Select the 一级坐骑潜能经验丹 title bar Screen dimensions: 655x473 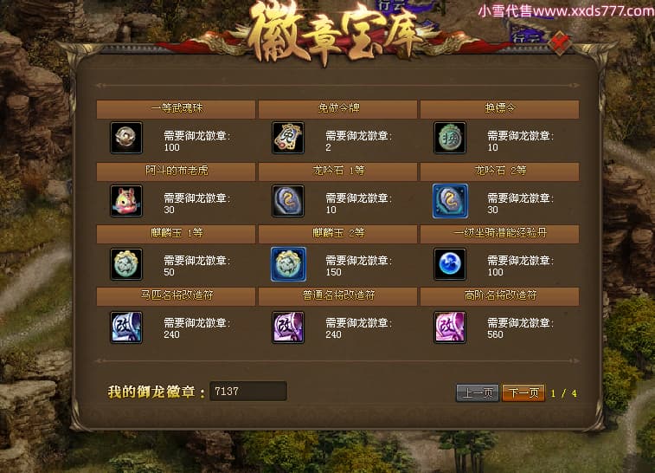coord(499,233)
